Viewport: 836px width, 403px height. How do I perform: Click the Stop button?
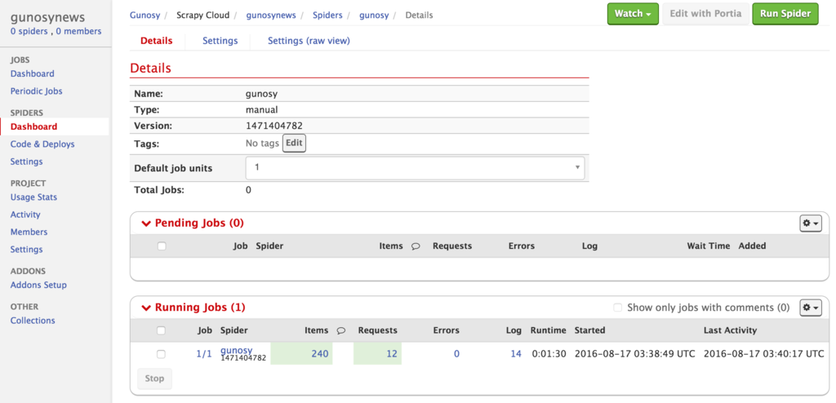pyautogui.click(x=154, y=379)
